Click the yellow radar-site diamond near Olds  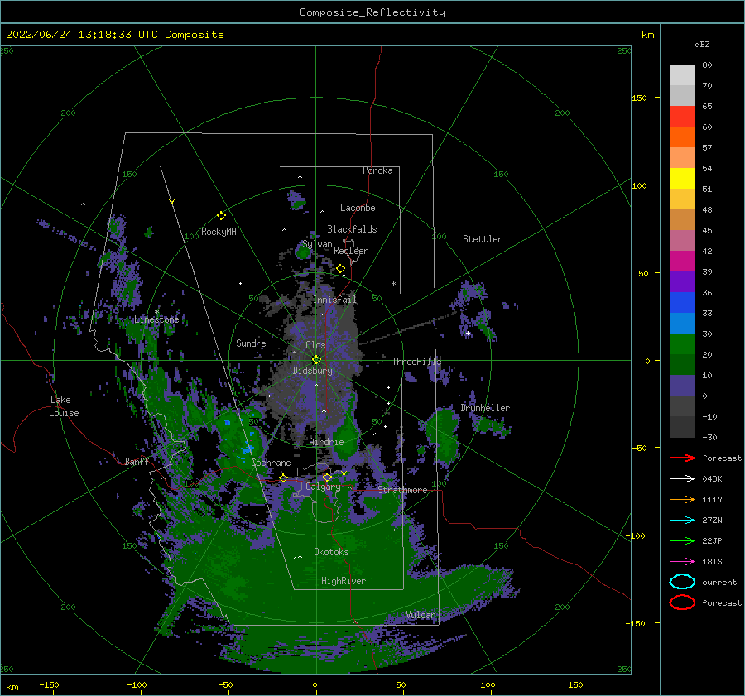coord(316,360)
